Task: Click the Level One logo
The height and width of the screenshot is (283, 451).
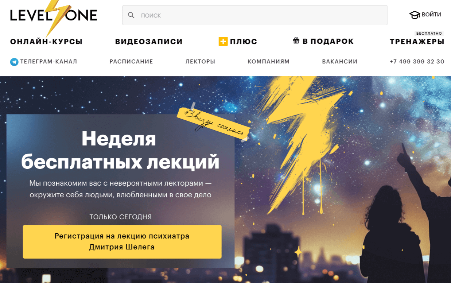Action: 54,16
